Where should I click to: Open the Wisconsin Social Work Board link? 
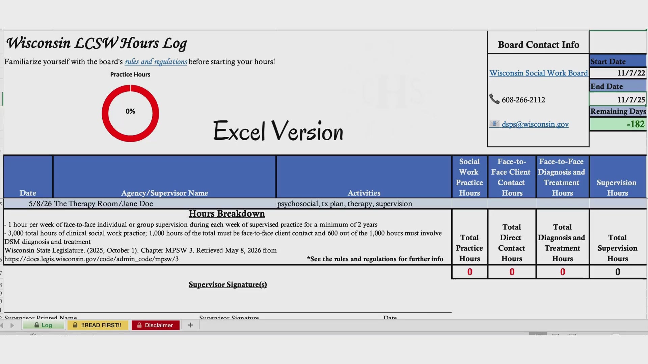[539, 73]
